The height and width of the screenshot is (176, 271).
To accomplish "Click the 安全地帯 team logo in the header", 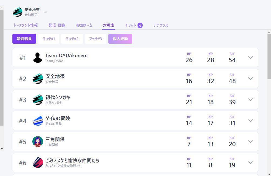I will (18, 12).
